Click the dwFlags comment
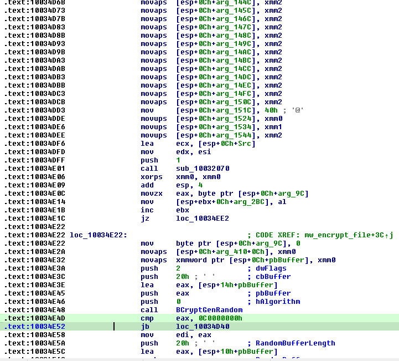This screenshot has height=361, width=399. pos(271,268)
